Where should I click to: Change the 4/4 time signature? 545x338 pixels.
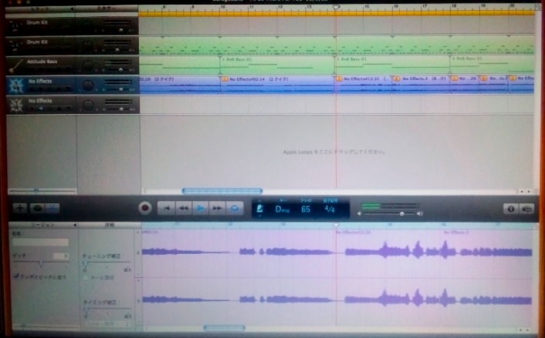pos(329,209)
